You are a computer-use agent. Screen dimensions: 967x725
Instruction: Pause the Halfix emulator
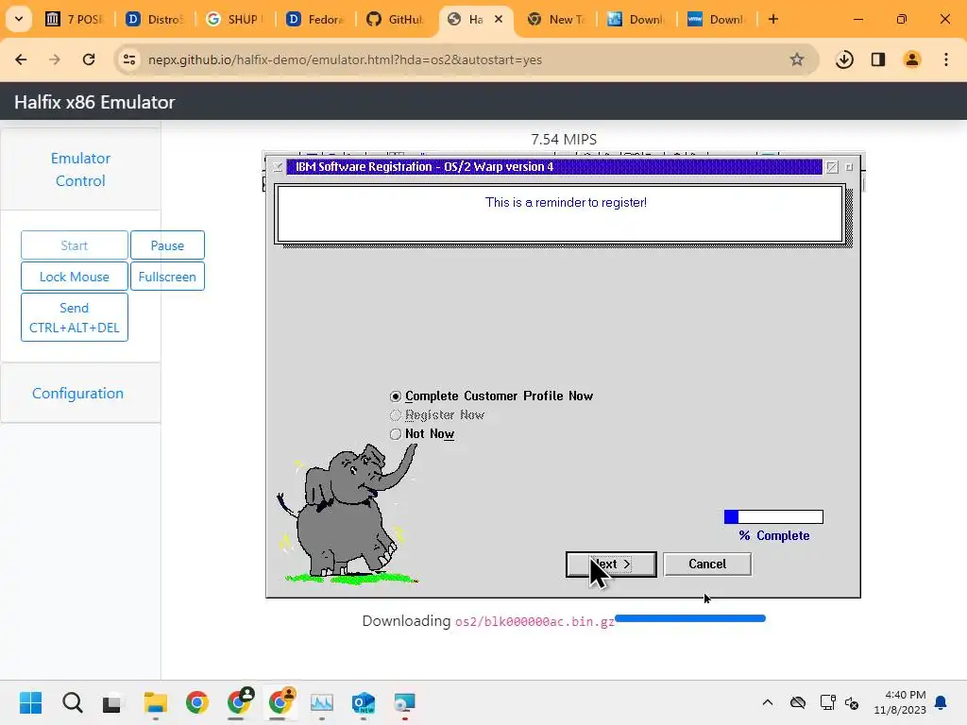tap(167, 245)
